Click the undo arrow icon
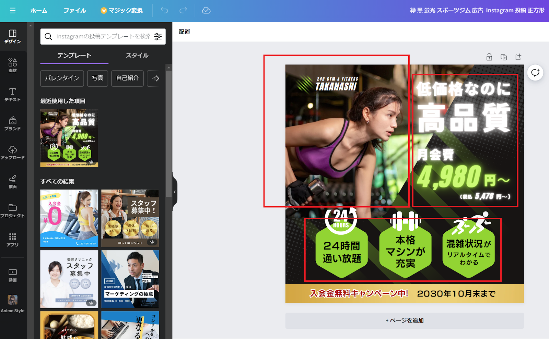Image resolution: width=549 pixels, height=339 pixels. pos(164,11)
